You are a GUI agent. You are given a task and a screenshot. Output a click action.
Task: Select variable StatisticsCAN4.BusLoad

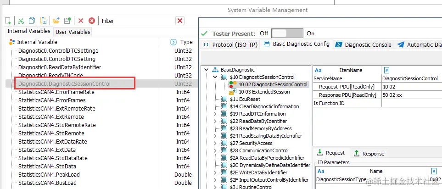[47, 183]
